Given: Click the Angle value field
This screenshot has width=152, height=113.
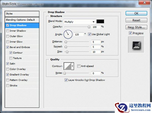Looking at the screenshot, I should (79, 34).
